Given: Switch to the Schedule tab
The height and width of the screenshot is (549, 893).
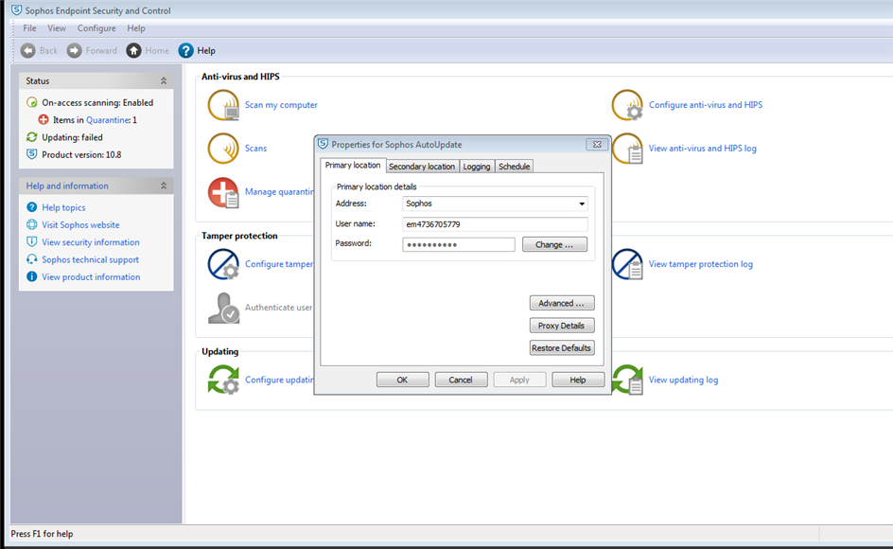Looking at the screenshot, I should (515, 167).
